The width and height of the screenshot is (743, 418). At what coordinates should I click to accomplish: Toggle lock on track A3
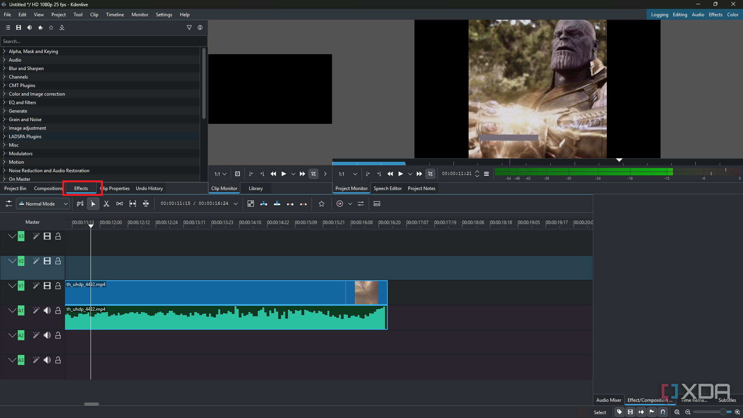click(58, 360)
